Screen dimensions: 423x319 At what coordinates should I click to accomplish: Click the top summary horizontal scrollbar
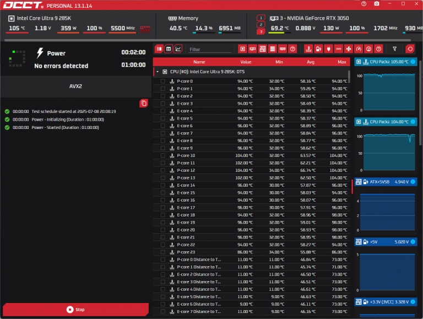pos(208,40)
